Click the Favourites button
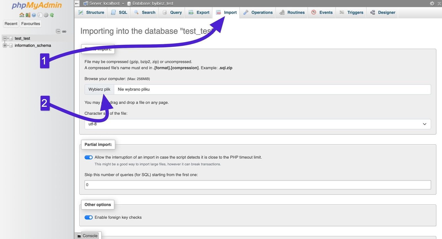442x239 pixels. point(31,24)
